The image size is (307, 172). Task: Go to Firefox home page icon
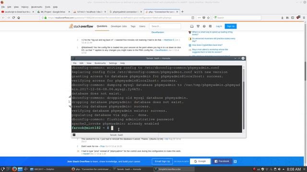[19, 18]
